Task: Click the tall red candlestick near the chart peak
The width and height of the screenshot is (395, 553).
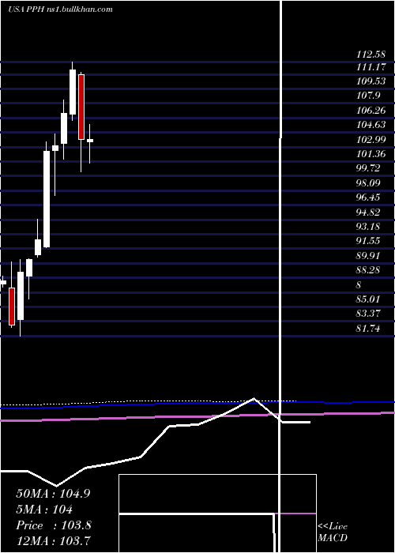Action: click(x=81, y=107)
